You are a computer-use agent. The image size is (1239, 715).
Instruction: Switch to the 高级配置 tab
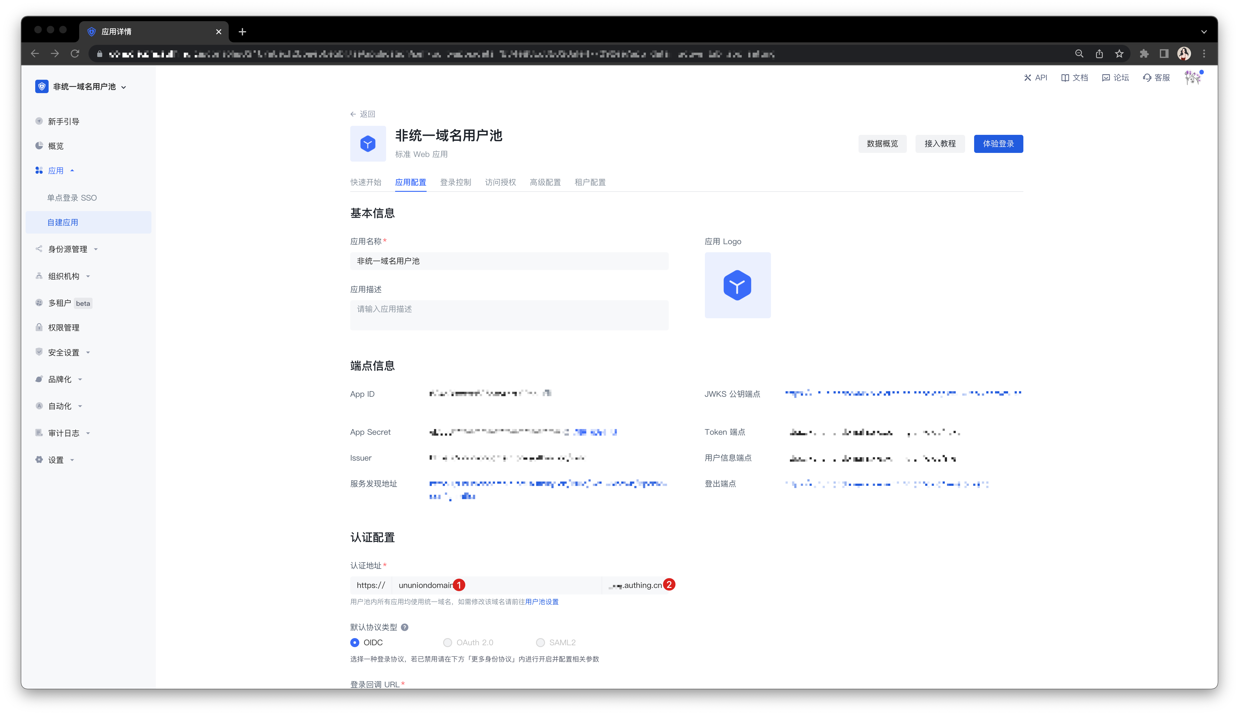(545, 182)
